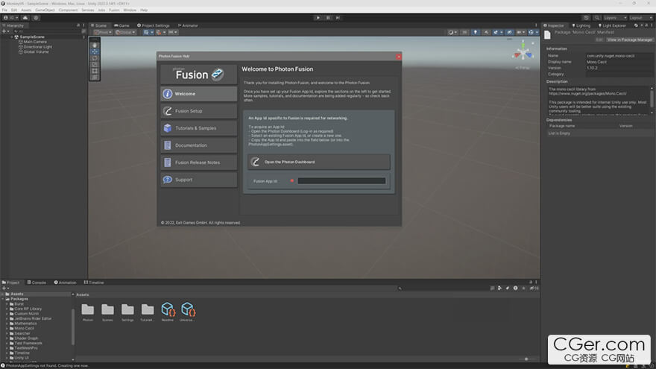This screenshot has width=656, height=369.
Task: Switch to the Project Settings tab
Action: (154, 25)
